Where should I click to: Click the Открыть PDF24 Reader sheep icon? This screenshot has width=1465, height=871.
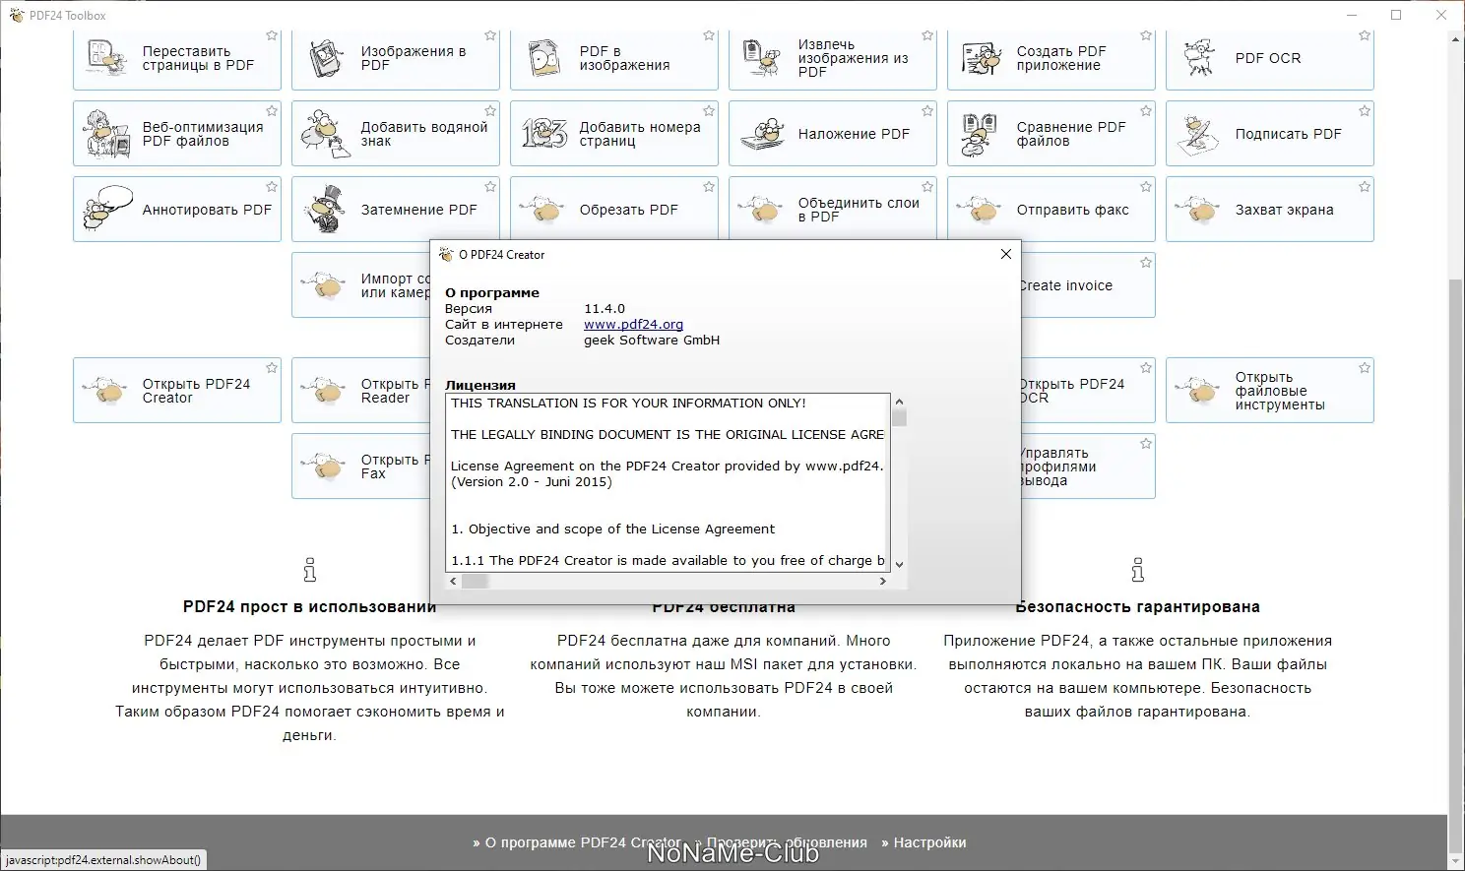[x=324, y=391]
